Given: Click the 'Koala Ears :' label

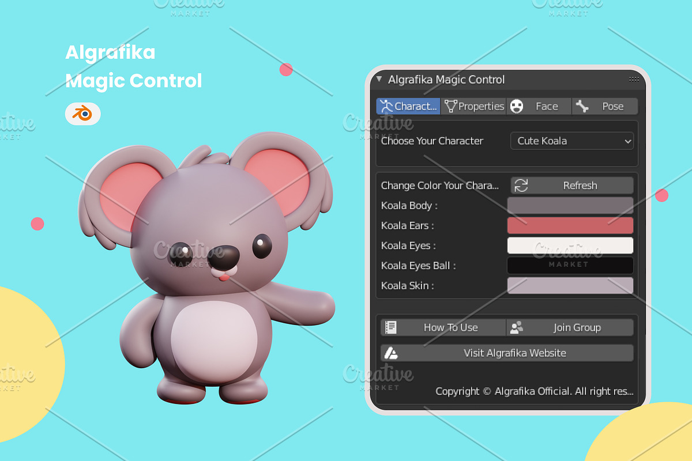Looking at the screenshot, I should point(407,225).
